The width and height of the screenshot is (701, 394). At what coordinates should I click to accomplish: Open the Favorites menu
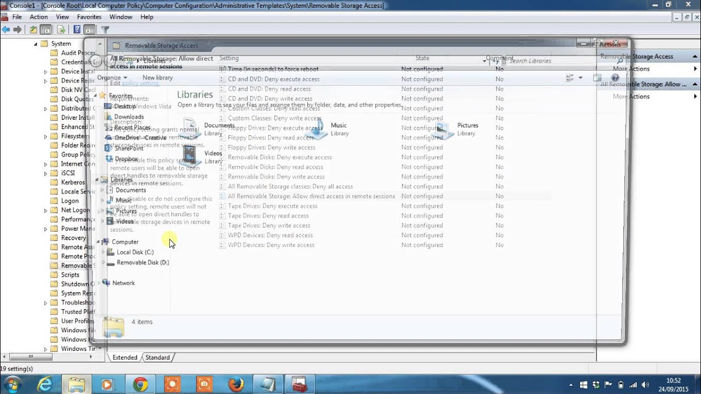point(89,17)
